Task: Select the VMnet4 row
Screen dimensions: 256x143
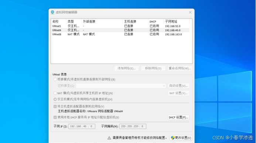Action: point(120,30)
